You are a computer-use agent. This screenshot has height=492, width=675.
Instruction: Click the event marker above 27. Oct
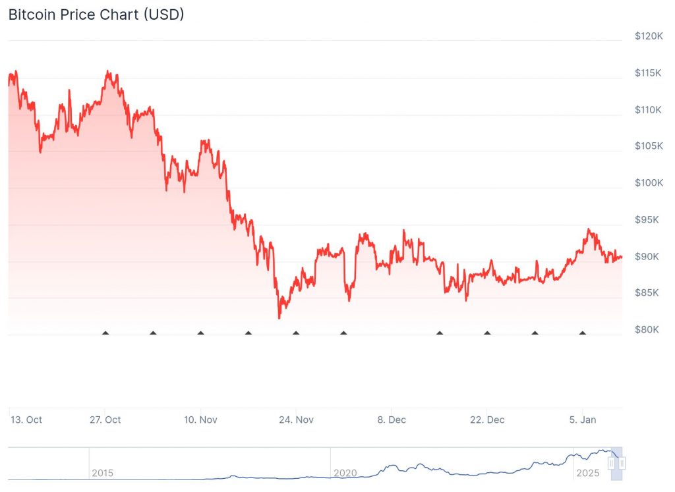click(x=105, y=333)
